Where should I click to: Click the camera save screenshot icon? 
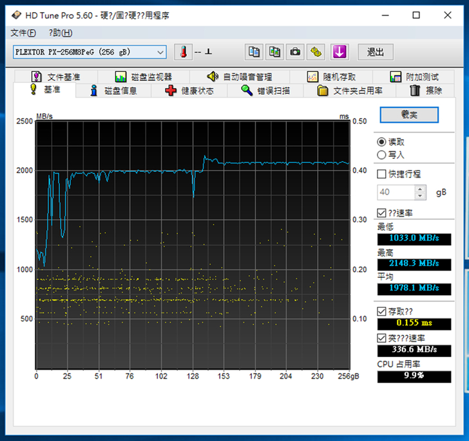[295, 52]
